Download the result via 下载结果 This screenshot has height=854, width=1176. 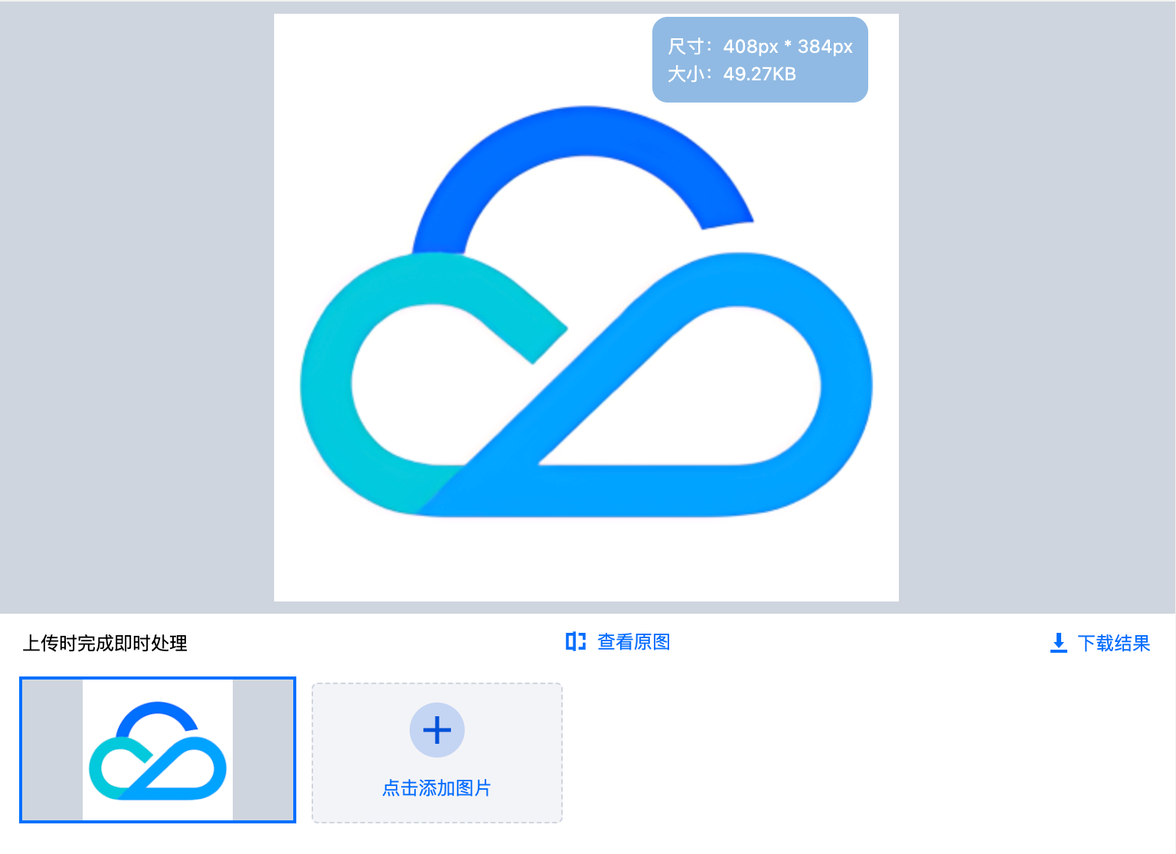click(1113, 643)
